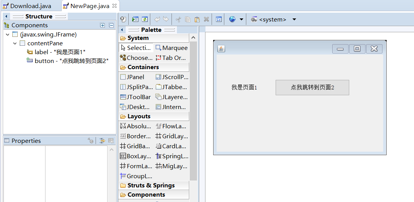
Task: Collapse the contentPane tree node
Action: (15, 43)
